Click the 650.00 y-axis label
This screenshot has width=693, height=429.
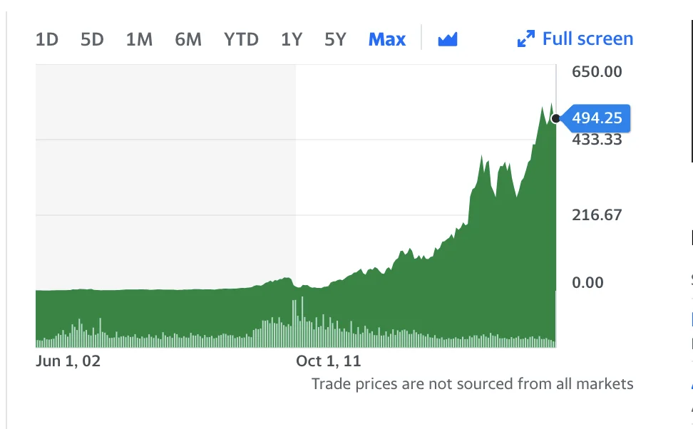coord(597,71)
